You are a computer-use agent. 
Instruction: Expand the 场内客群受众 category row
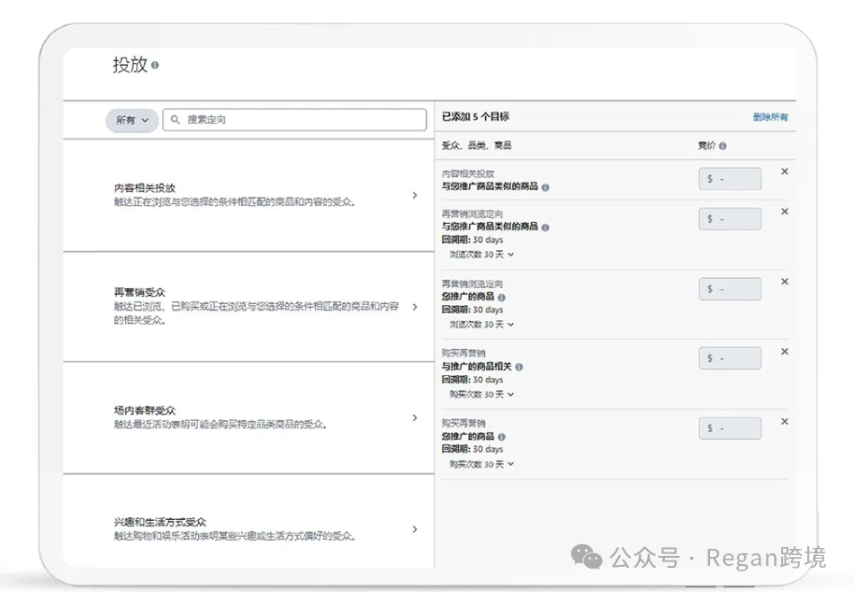click(415, 417)
